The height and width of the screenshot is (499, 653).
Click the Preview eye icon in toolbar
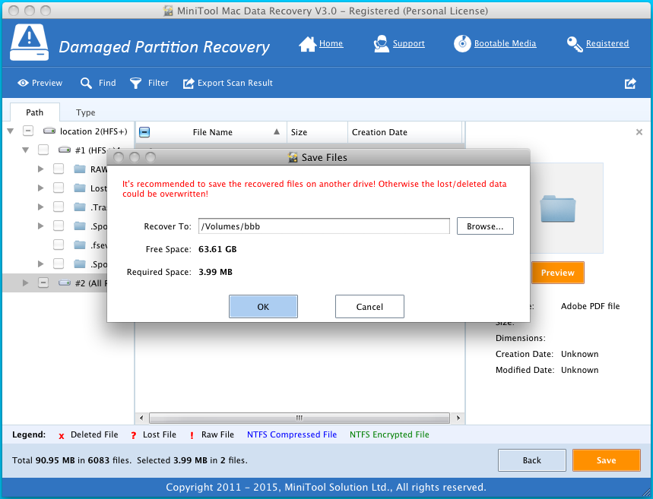point(23,84)
